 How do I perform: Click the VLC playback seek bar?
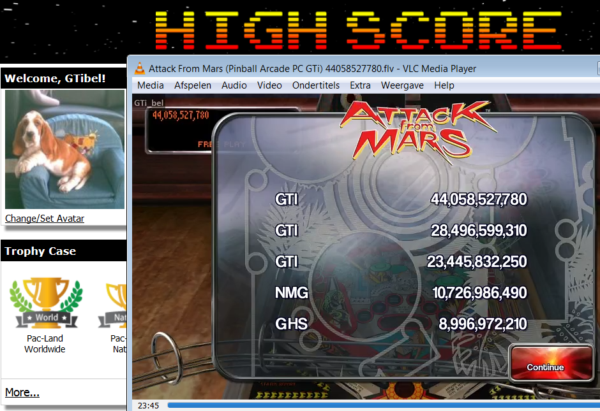coord(384,405)
